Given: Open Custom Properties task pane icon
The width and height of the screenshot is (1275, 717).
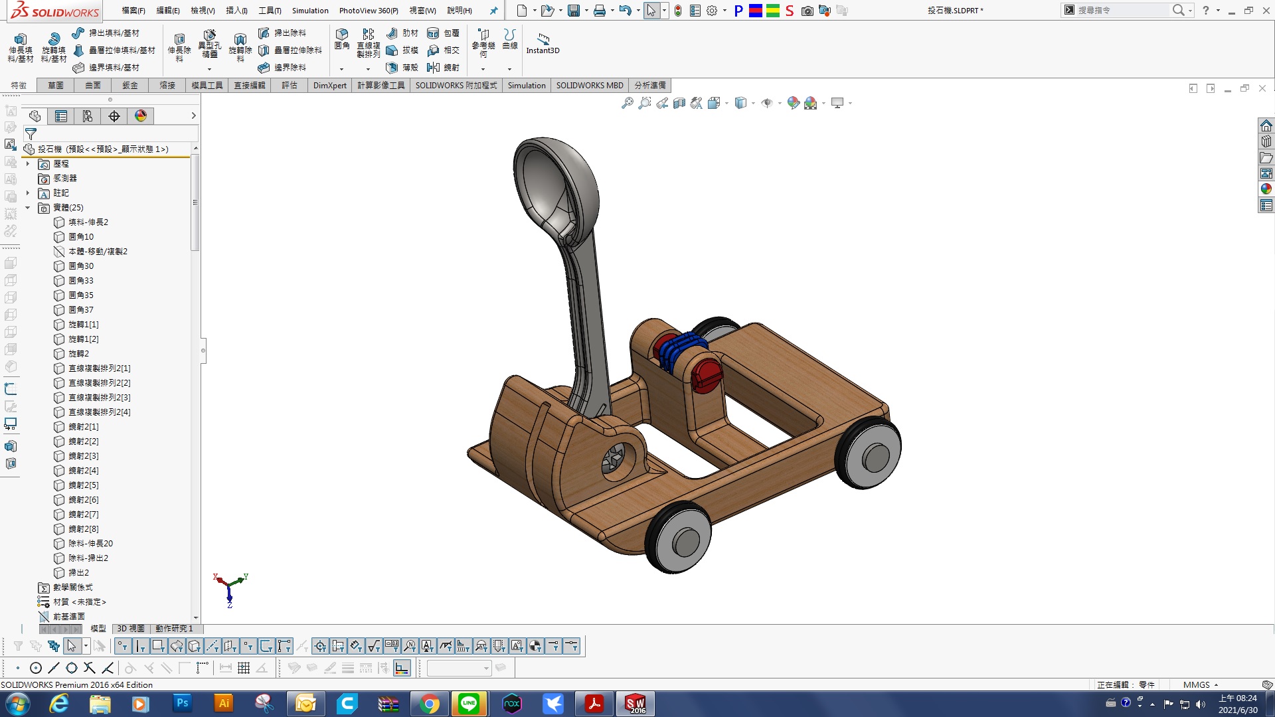Looking at the screenshot, I should pos(1266,206).
